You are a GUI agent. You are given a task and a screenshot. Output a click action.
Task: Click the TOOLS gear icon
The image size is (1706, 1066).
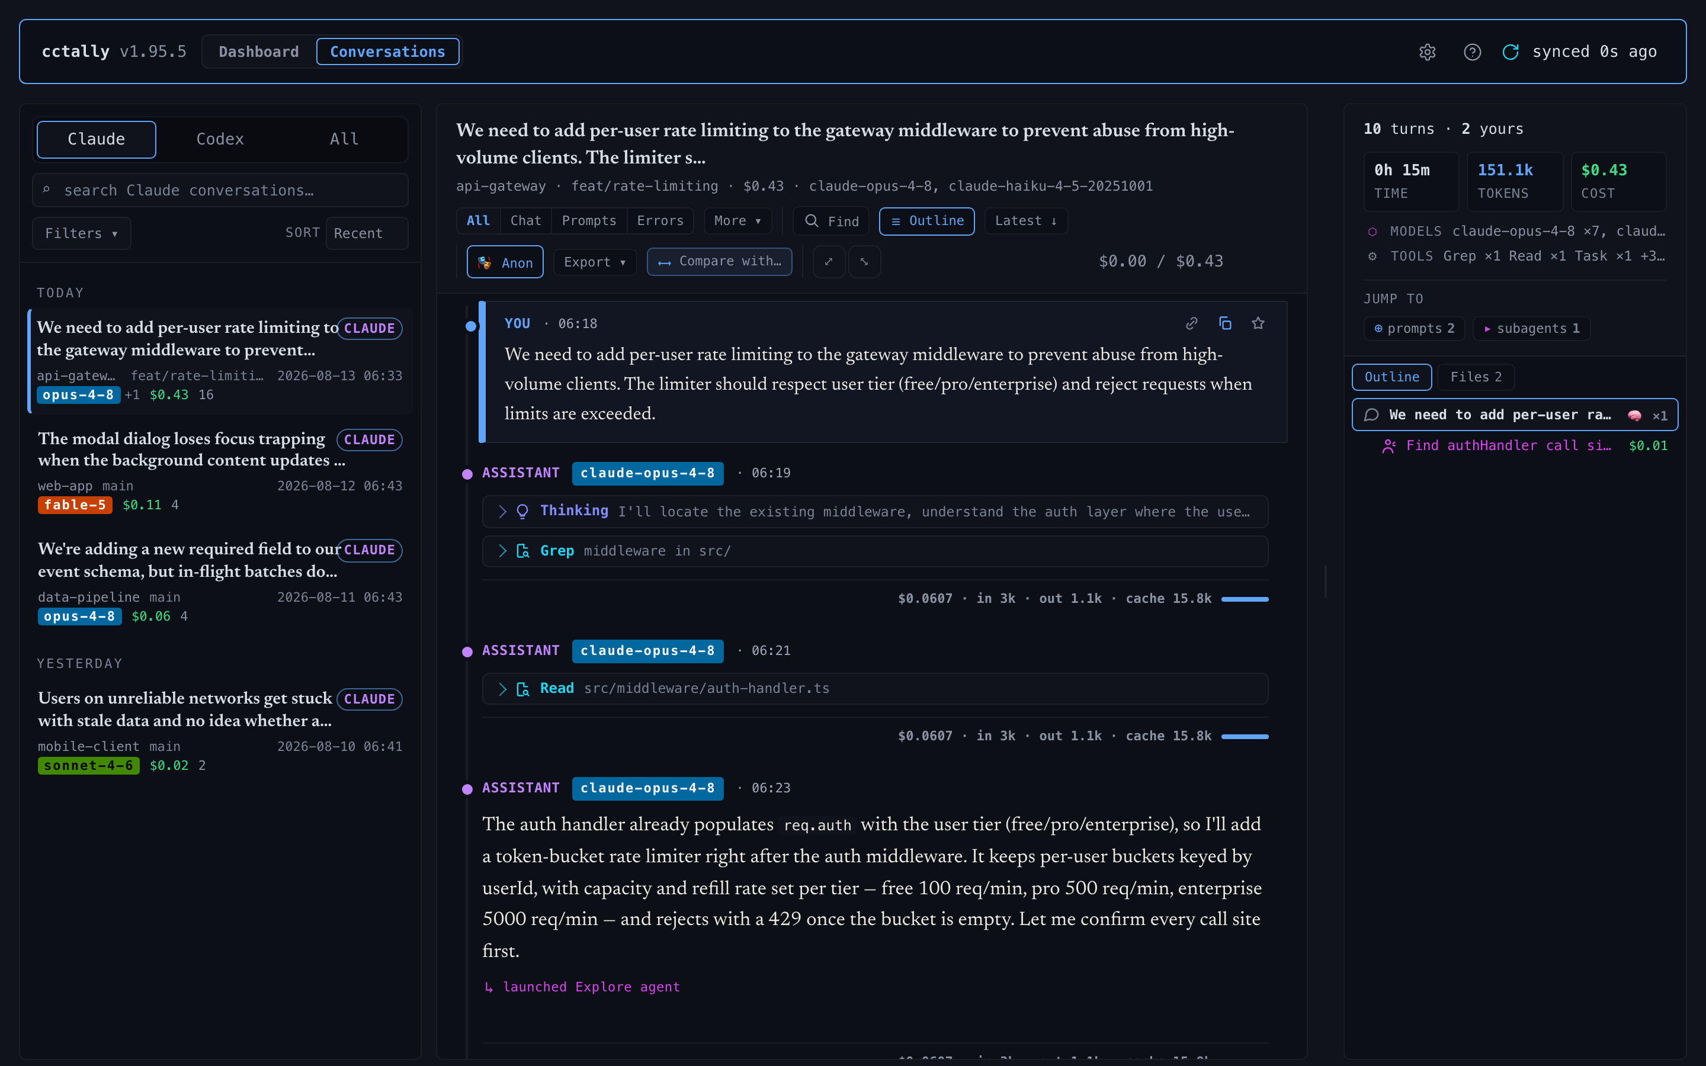tap(1372, 256)
